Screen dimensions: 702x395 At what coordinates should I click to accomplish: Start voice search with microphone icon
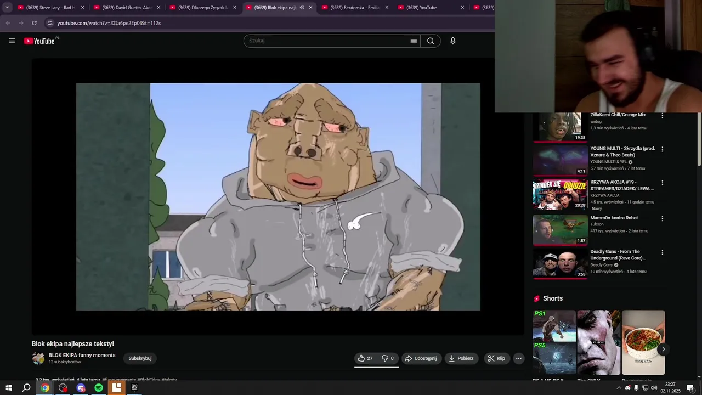tap(452, 41)
